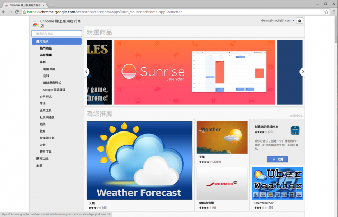Open the Weather Forecast app tile
338x217 pixels.
(139, 161)
